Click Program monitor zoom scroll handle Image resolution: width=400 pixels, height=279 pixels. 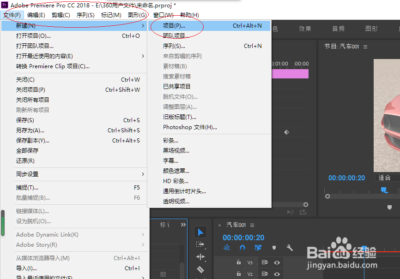coord(327,196)
